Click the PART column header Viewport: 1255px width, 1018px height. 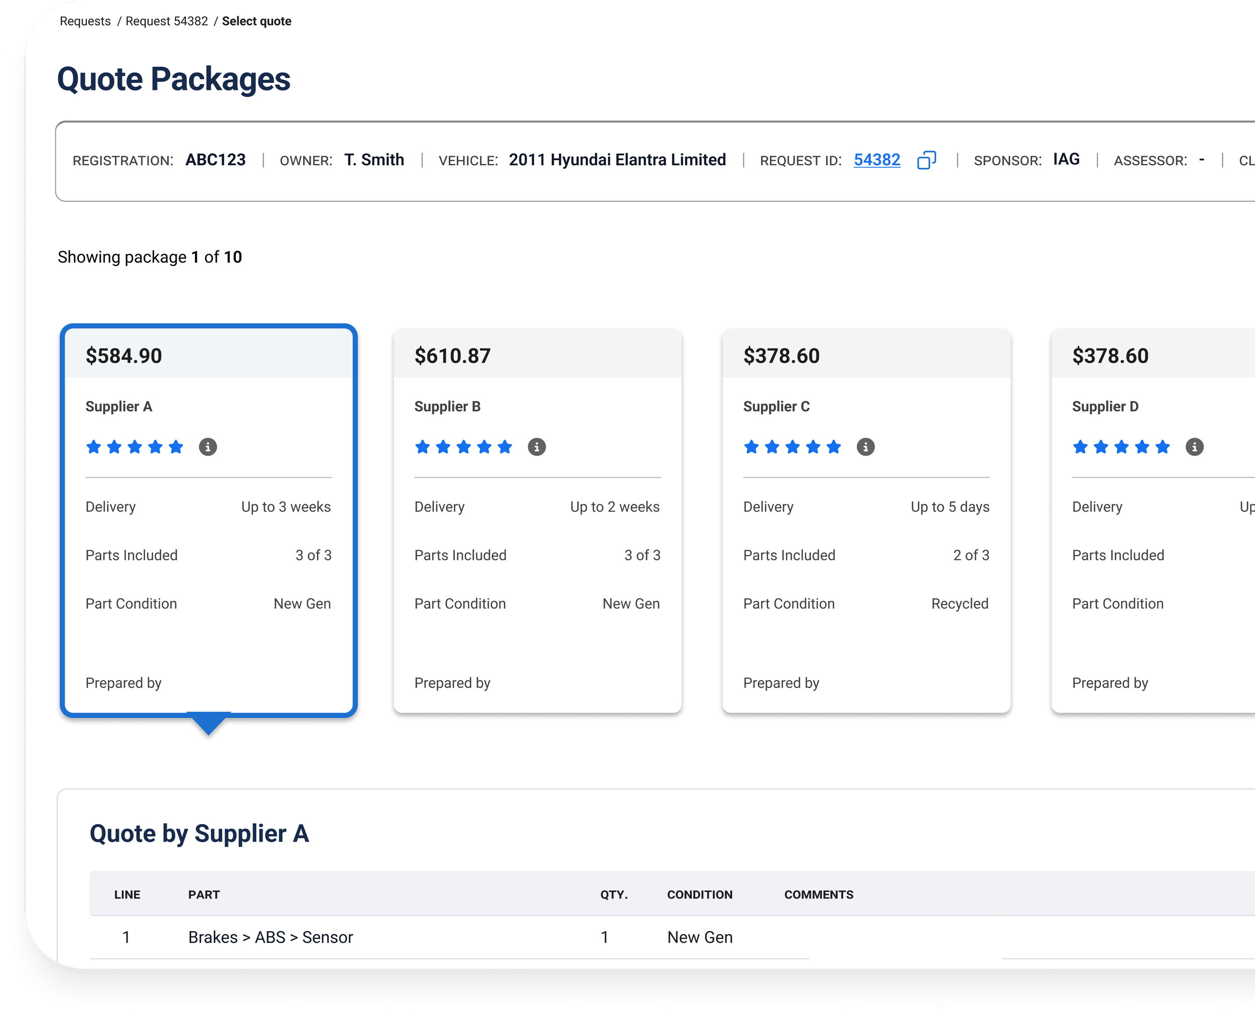203,894
